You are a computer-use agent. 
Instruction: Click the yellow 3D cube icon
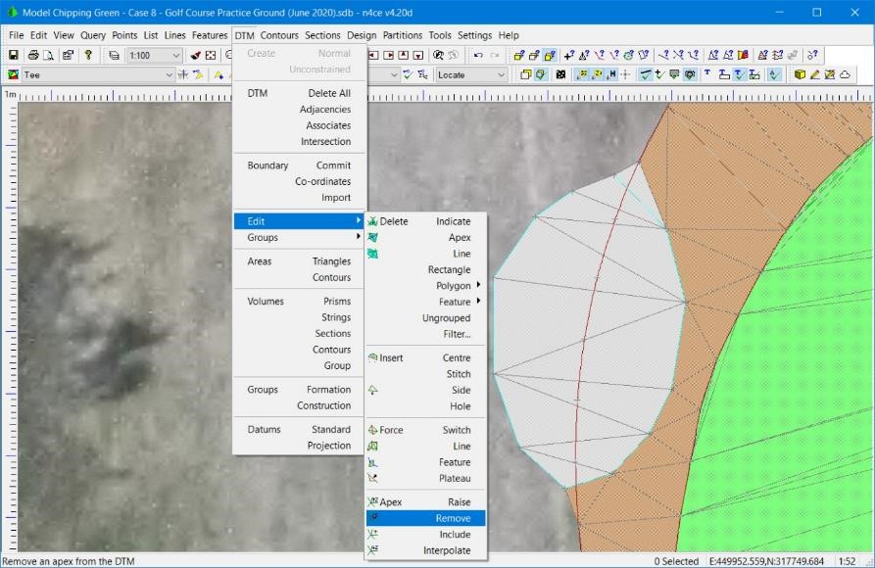click(x=800, y=74)
